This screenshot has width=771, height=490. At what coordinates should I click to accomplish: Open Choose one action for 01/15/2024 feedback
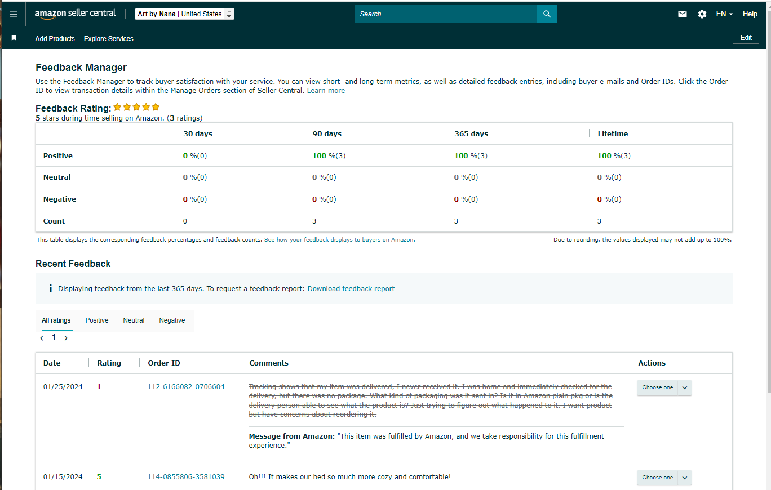pos(657,478)
